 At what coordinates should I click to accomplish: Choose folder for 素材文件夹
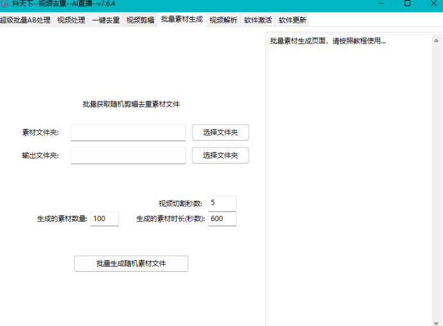[220, 132]
